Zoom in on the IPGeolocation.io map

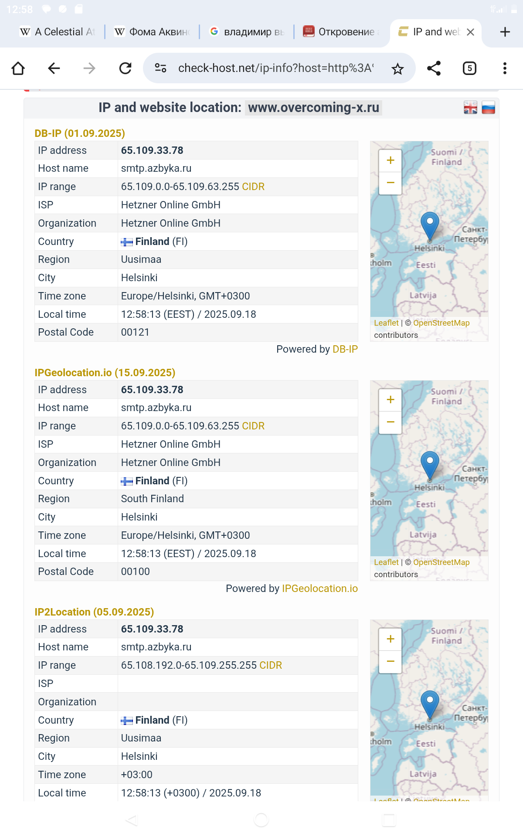click(391, 400)
